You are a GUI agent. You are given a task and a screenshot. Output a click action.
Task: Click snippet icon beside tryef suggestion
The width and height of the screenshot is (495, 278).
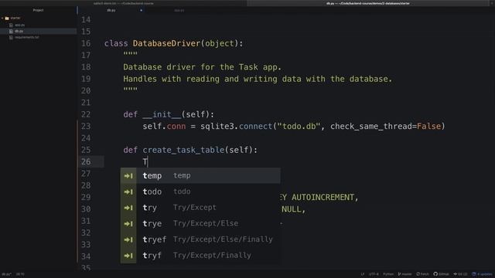pos(128,239)
